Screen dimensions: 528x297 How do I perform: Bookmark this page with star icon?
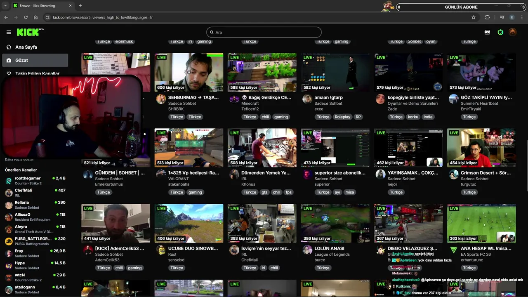click(474, 17)
